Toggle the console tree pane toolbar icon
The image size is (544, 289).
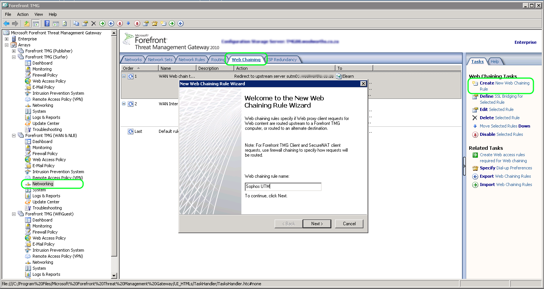(x=36, y=23)
